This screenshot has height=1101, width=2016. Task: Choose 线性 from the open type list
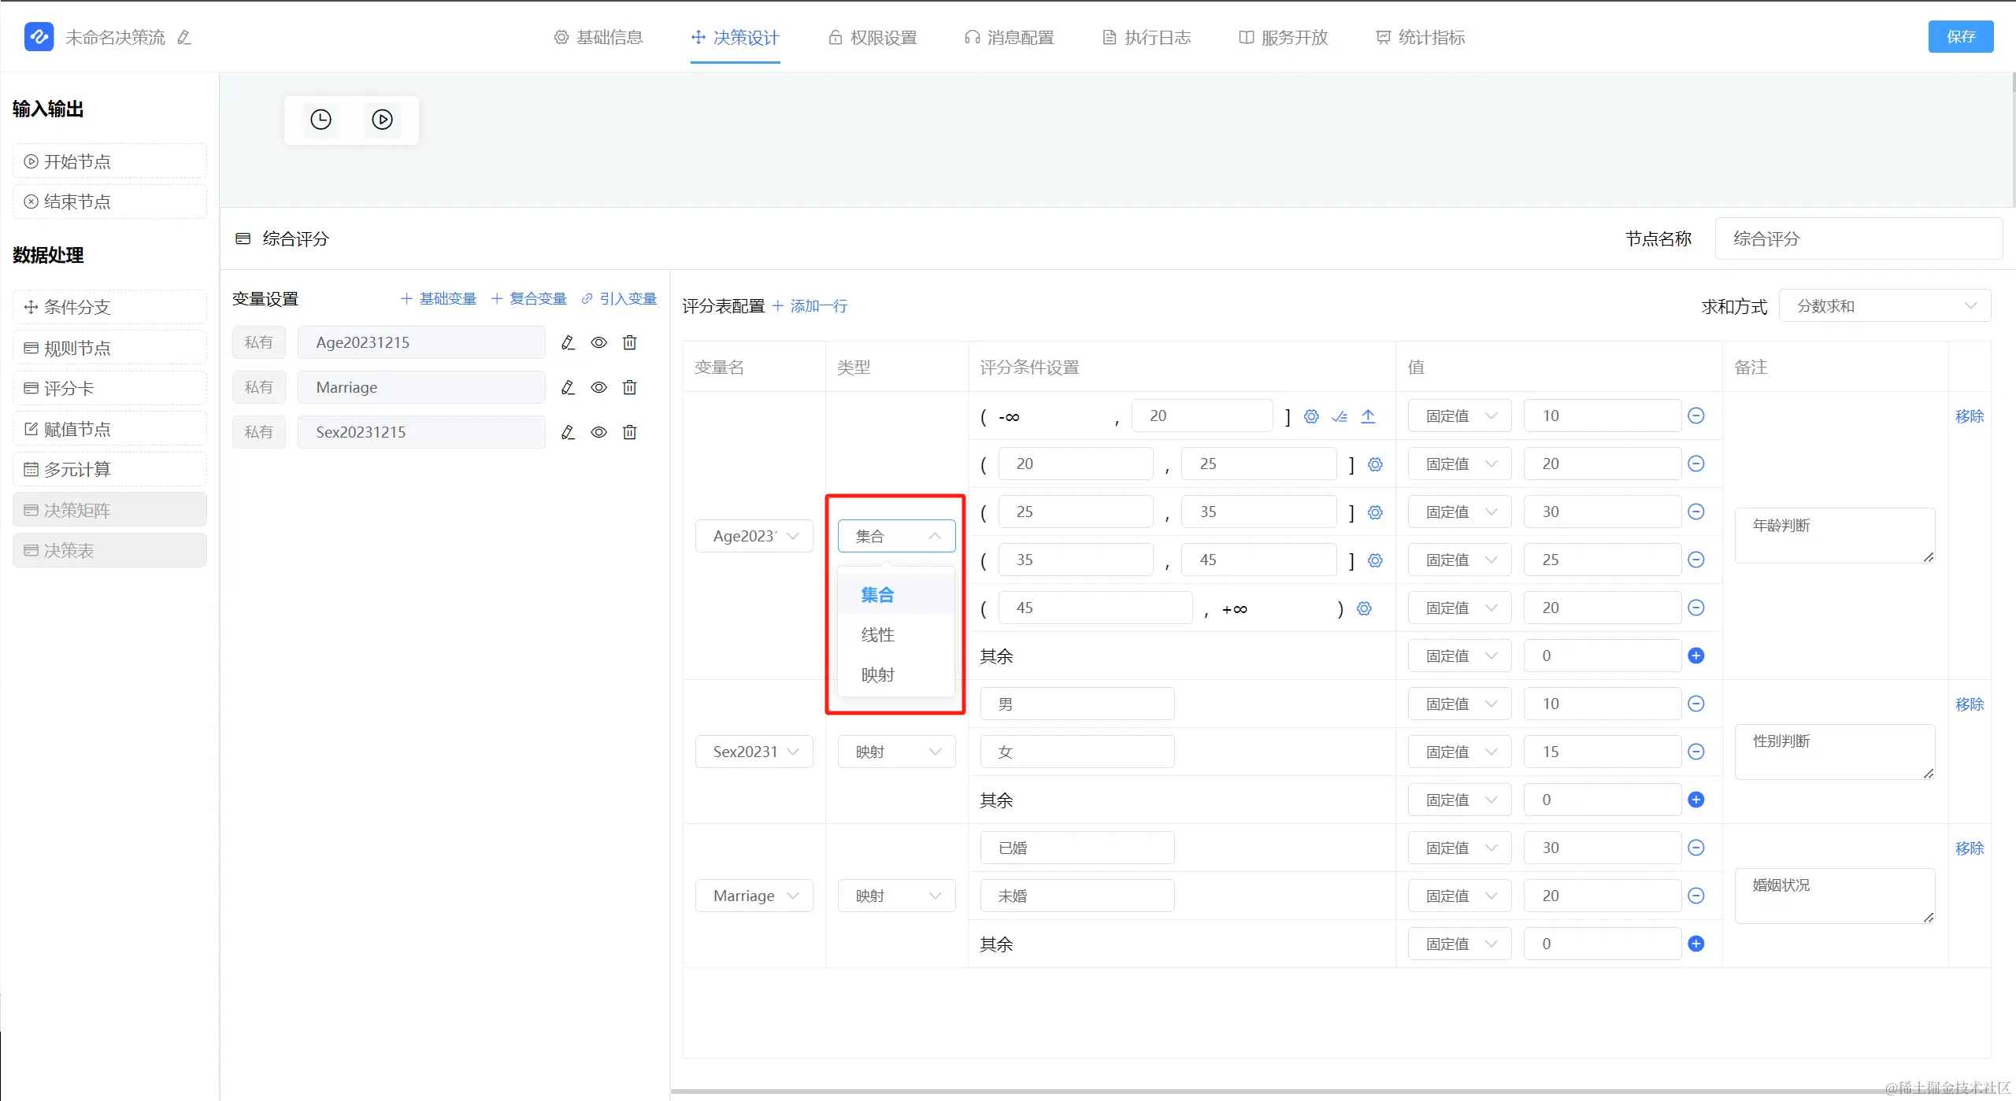pyautogui.click(x=877, y=634)
